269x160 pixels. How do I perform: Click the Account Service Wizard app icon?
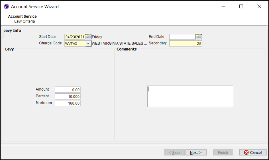[x=6, y=7]
